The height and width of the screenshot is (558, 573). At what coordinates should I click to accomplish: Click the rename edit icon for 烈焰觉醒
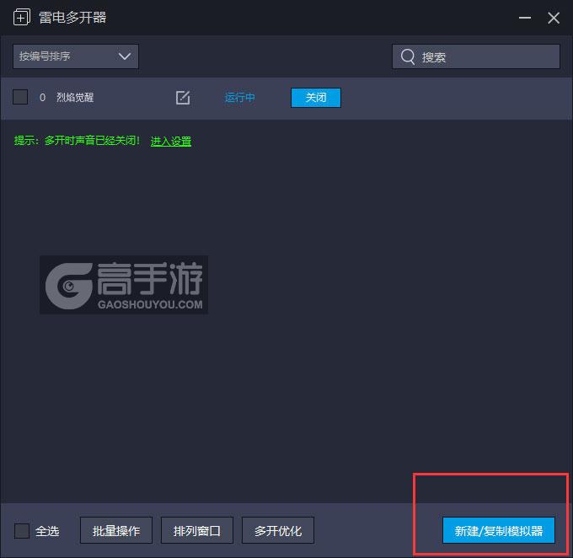183,98
